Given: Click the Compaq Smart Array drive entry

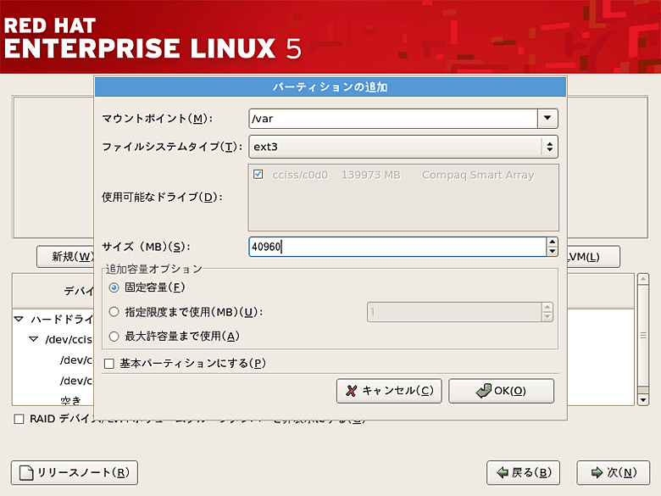Looking at the screenshot, I should 478,175.
